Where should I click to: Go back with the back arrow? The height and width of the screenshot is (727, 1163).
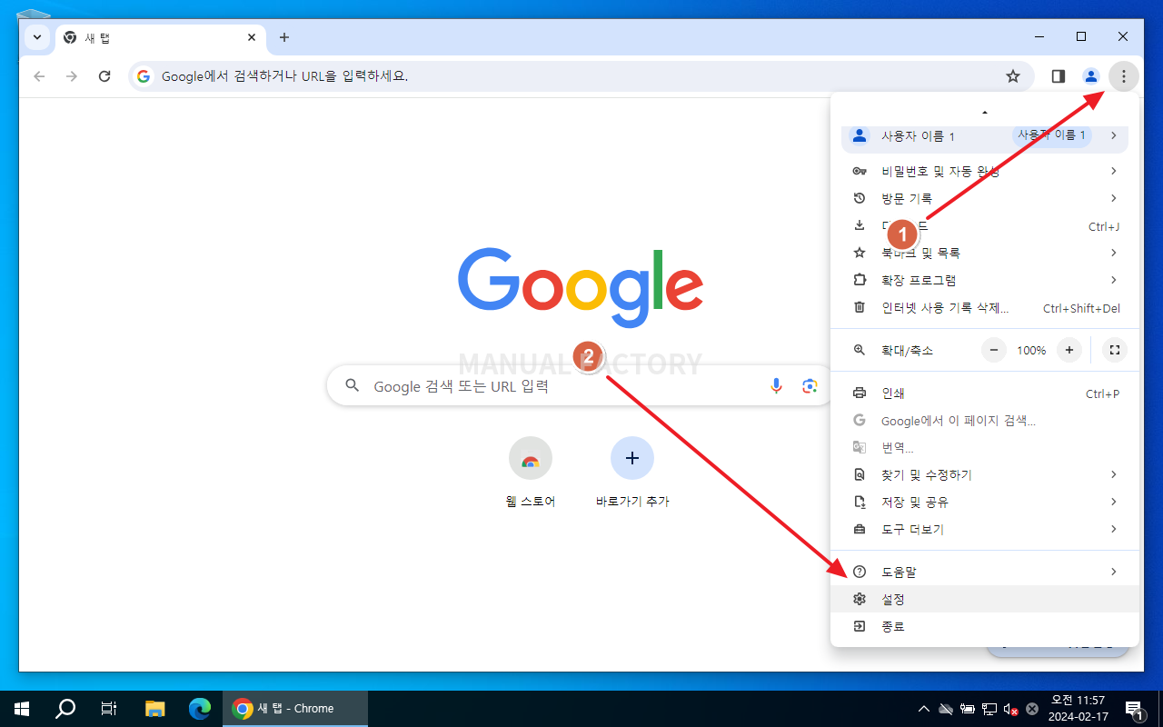point(39,76)
